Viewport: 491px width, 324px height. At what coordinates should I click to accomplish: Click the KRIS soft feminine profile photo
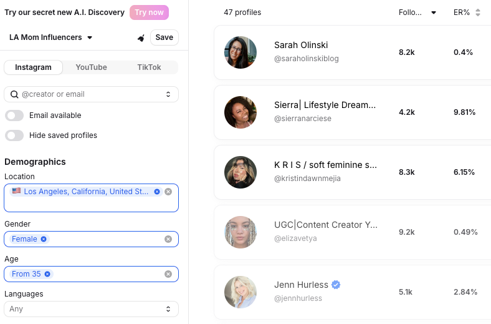(241, 172)
